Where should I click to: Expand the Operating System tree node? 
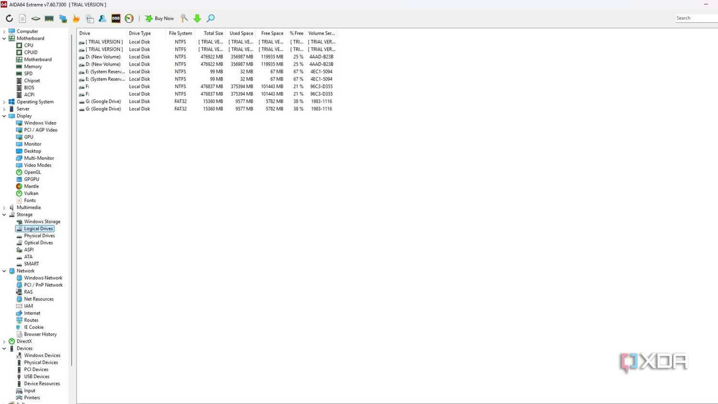pos(4,102)
